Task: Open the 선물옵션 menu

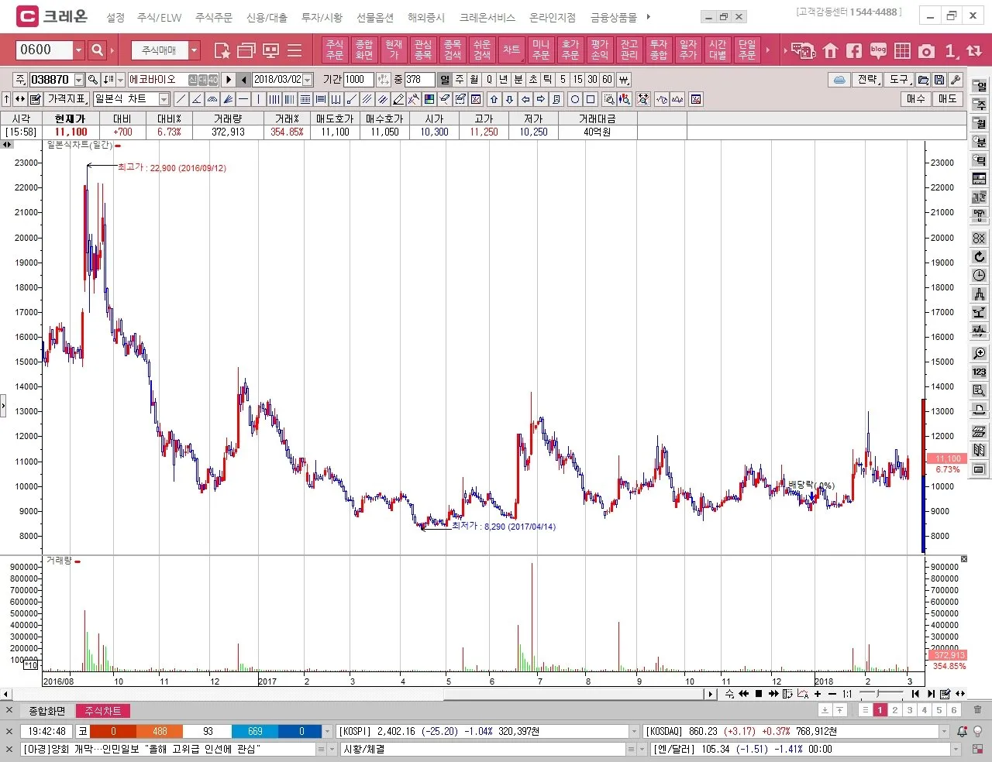Action: click(x=375, y=17)
